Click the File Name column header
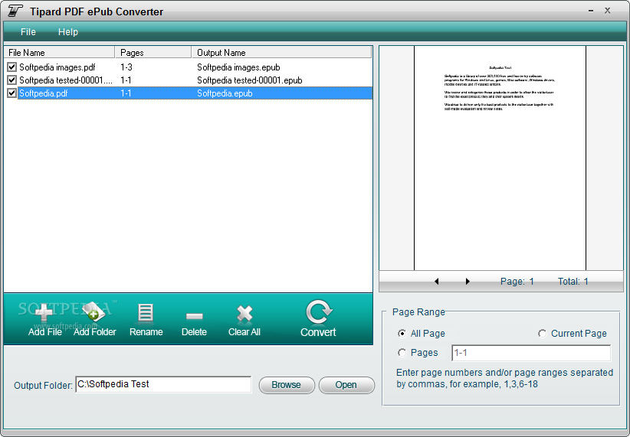Image resolution: width=630 pixels, height=437 pixels. (60, 53)
